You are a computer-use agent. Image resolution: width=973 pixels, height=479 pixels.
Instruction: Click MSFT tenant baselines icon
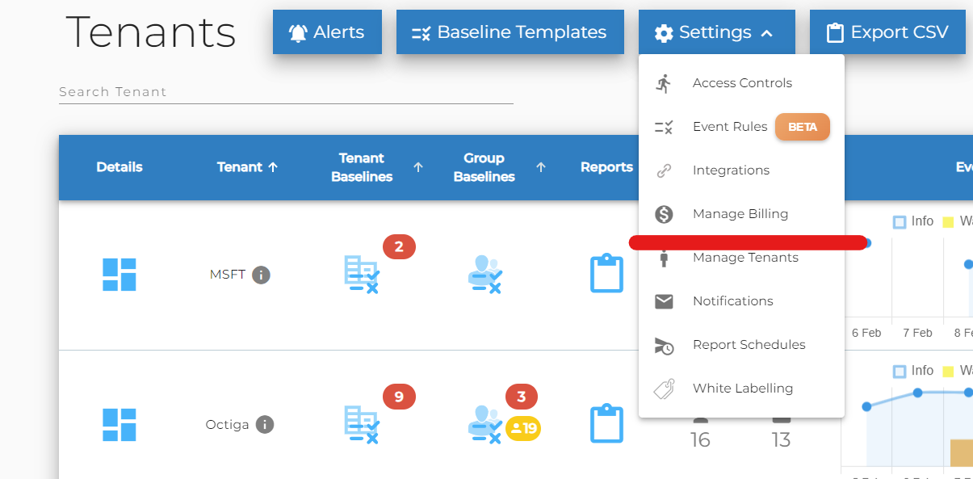[361, 274]
